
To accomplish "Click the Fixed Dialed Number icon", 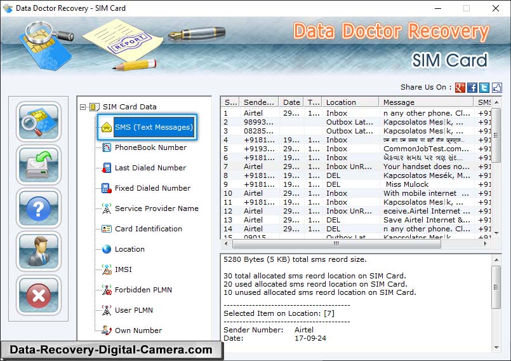I will 106,188.
